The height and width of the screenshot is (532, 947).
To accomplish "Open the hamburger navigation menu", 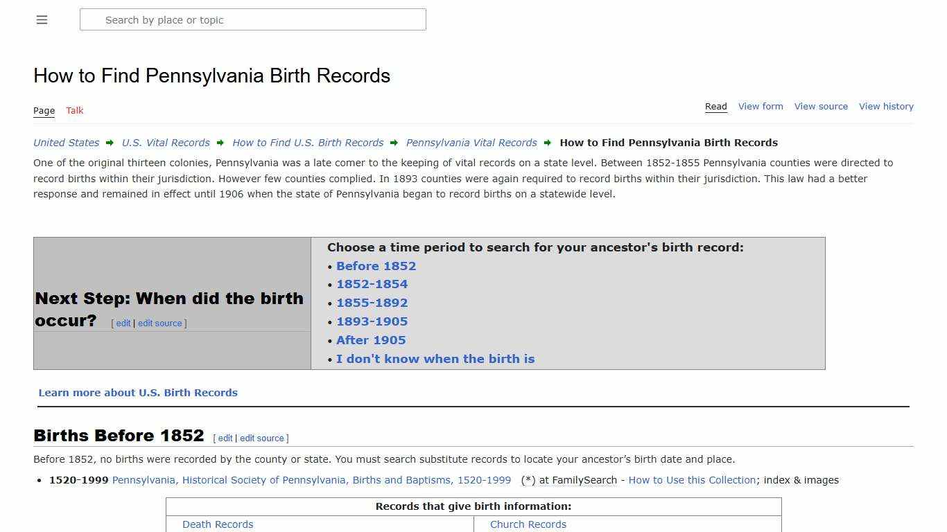I will 42,19.
